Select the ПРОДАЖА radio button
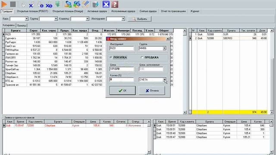Viewport: 276px width, 155px height. [x=142, y=57]
